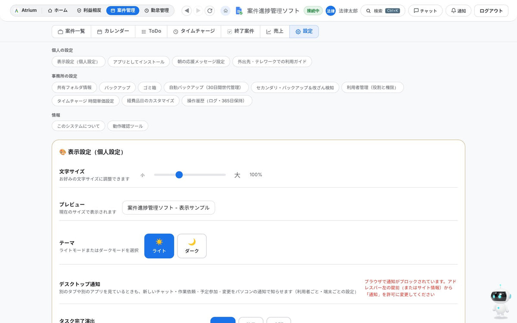Click the 法律太郎 user name

click(348, 11)
